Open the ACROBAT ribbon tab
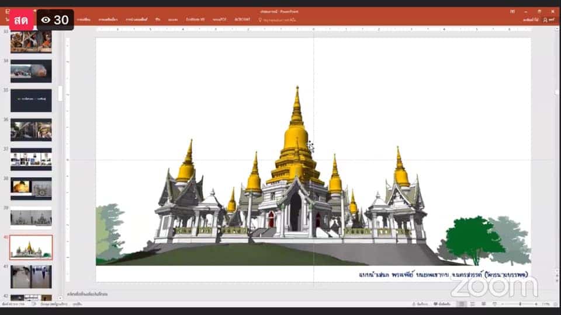Viewport: 561px width, 315px height. tap(242, 19)
